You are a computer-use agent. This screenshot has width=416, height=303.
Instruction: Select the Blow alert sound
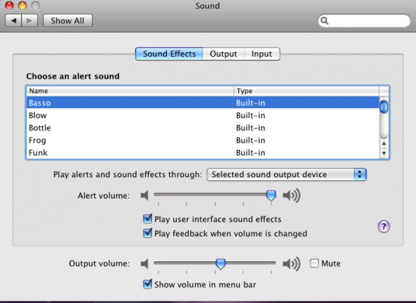[203, 115]
